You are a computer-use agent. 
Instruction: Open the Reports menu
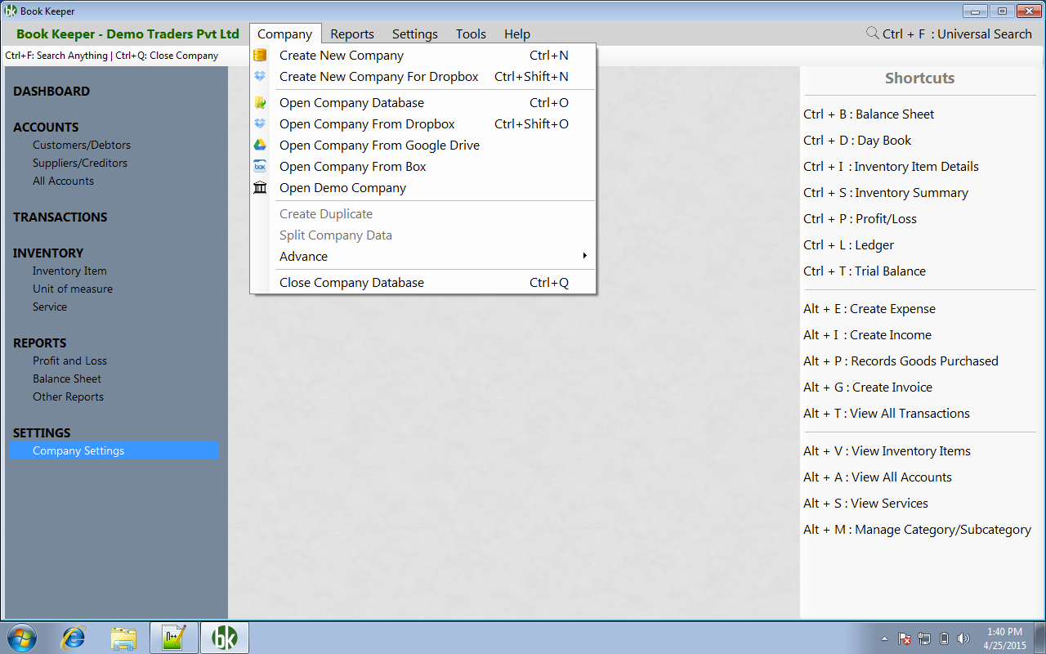[x=352, y=34]
